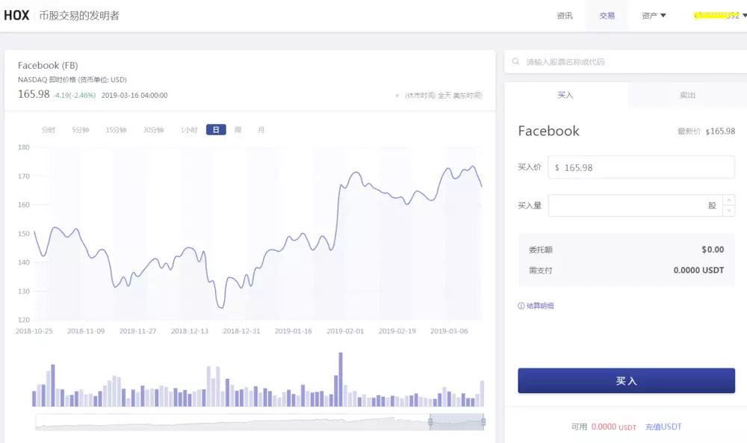Viewport: 747px width, 443px height.
Task: Switch chart to 5分钟 interval
Action: point(80,130)
